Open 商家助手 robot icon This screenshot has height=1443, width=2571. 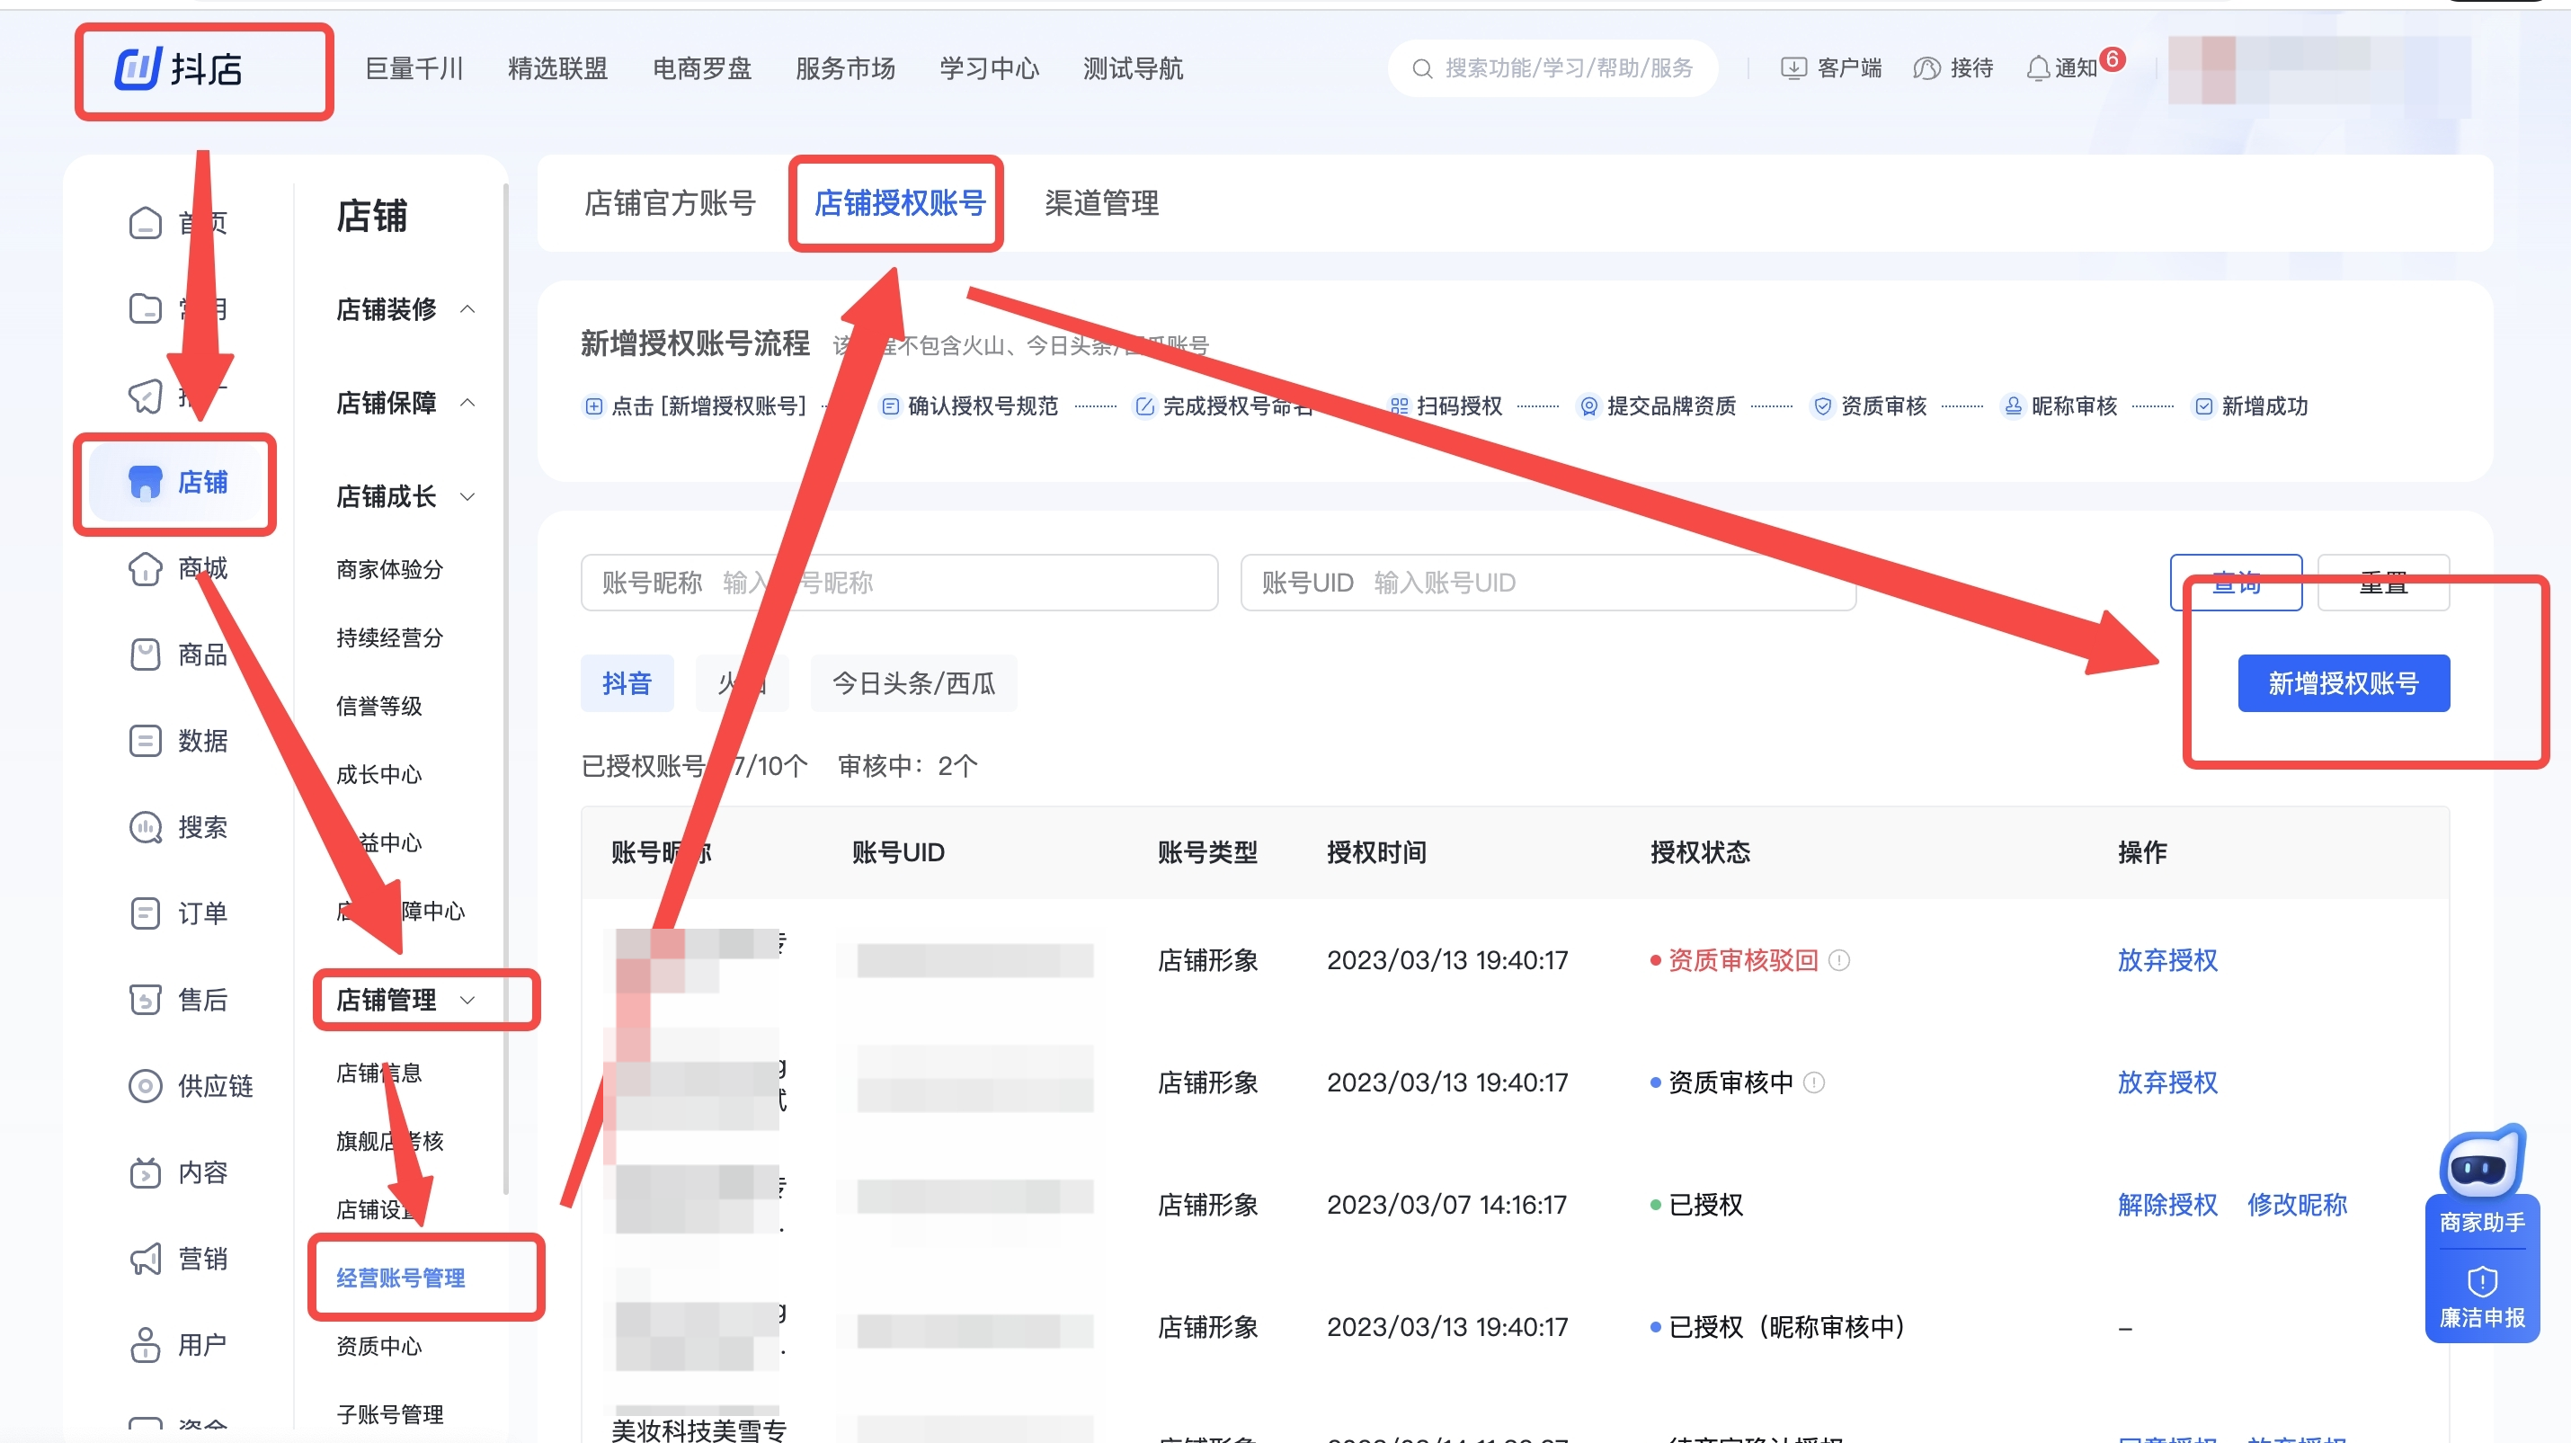point(2480,1163)
